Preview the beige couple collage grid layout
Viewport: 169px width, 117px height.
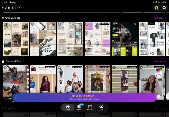(x=5, y=24)
